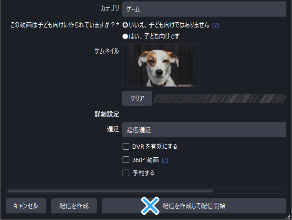Image resolution: width=292 pixels, height=220 pixels.
Task: Click '配信を作成して配信開始' to start streaming
Action: [x=194, y=206]
